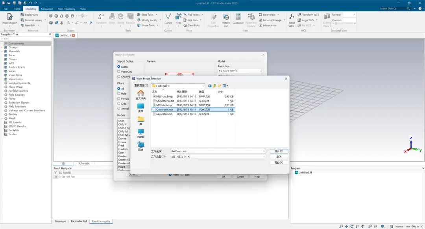Switch to the Schematic tab
The width and height of the screenshot is (425, 229).
84,163
